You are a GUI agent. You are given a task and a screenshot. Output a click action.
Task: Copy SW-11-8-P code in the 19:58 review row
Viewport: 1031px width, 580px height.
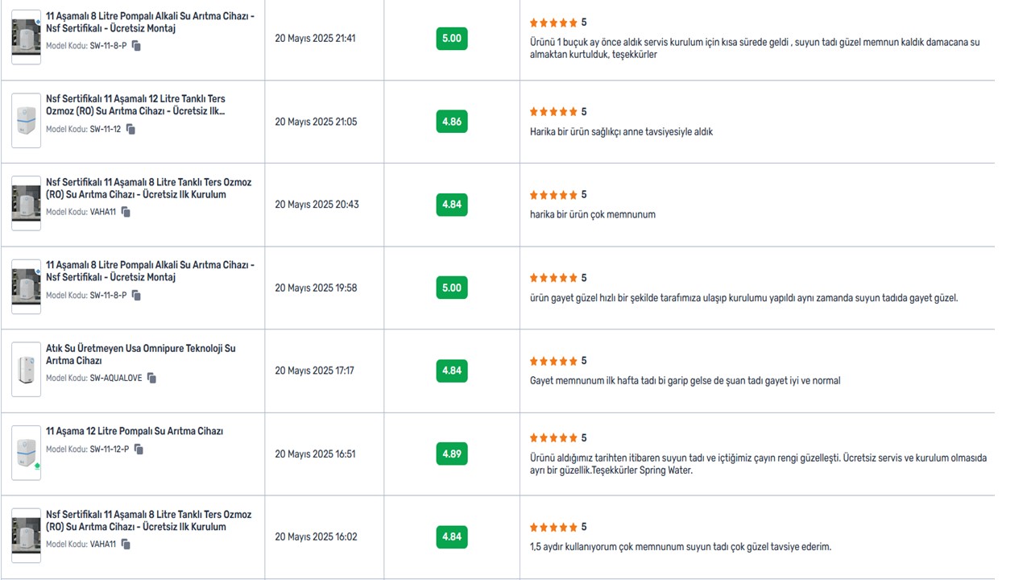point(136,295)
